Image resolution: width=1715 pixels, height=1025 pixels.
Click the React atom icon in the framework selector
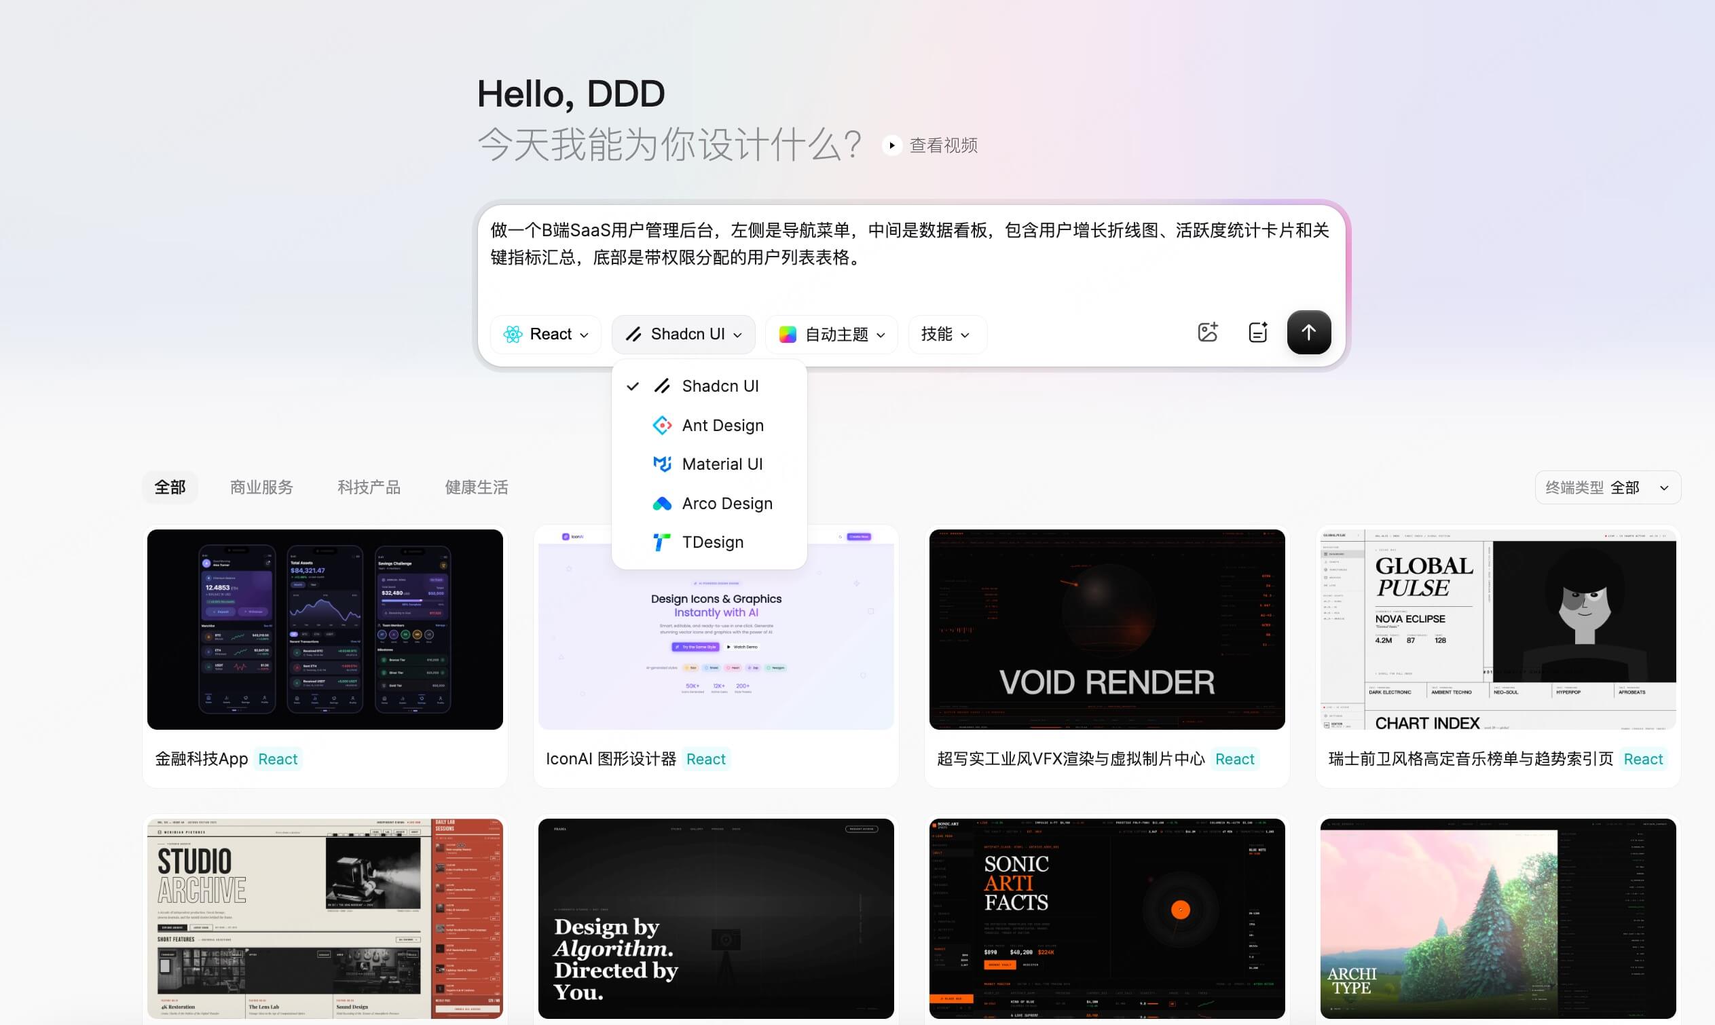pos(513,334)
